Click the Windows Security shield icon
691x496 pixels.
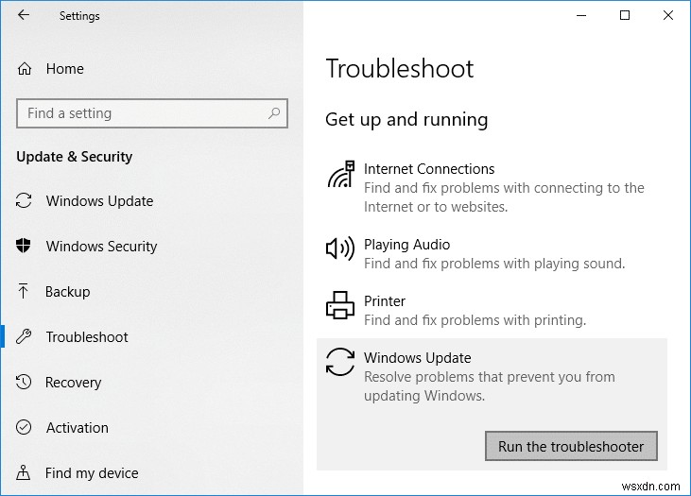pos(25,247)
